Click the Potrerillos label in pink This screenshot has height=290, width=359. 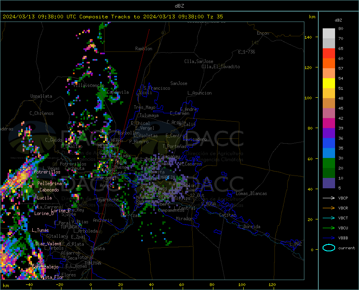[47, 172]
